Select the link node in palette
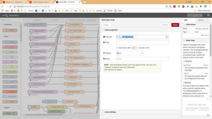Screen dimensions: 212x119 (x=10, y=57)
